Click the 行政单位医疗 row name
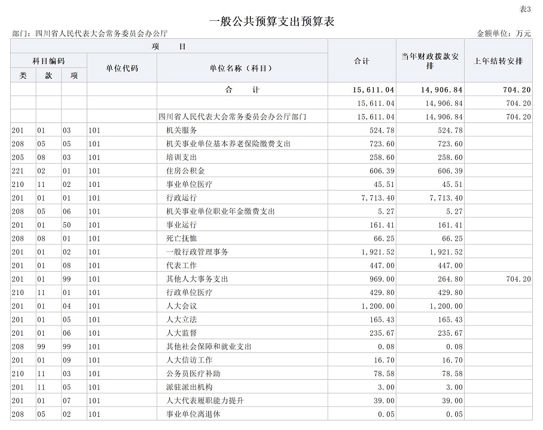The height and width of the screenshot is (430, 543). click(189, 292)
